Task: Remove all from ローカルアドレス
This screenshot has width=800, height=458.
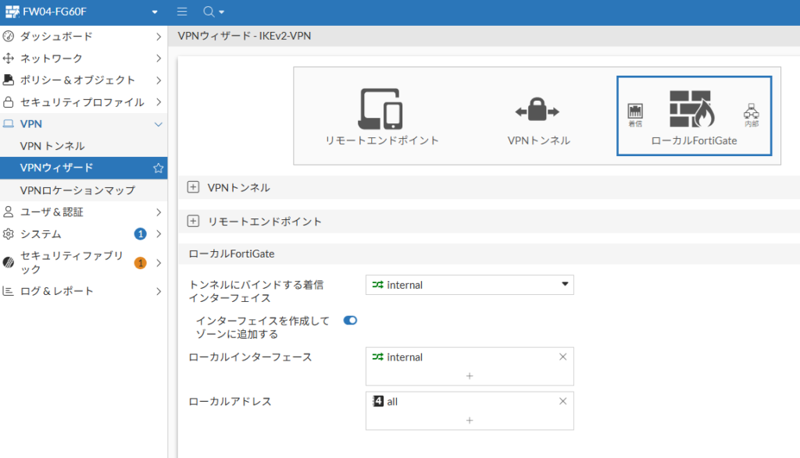Action: [562, 401]
